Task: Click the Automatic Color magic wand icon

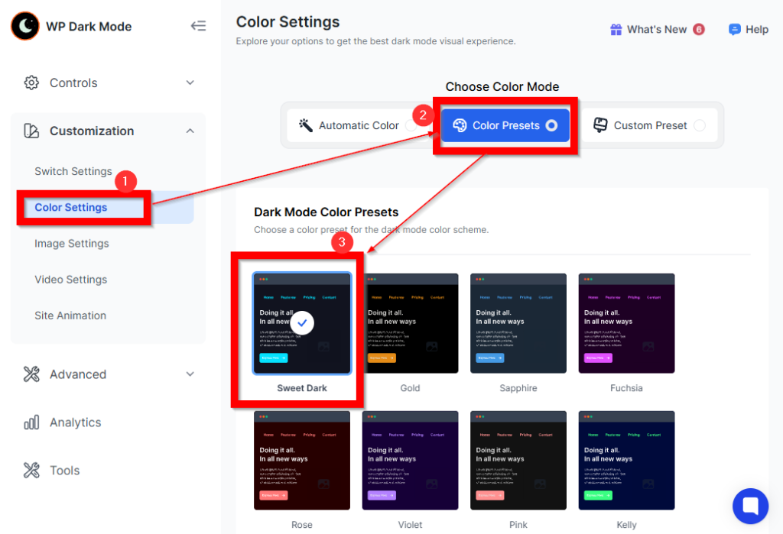Action: [306, 125]
